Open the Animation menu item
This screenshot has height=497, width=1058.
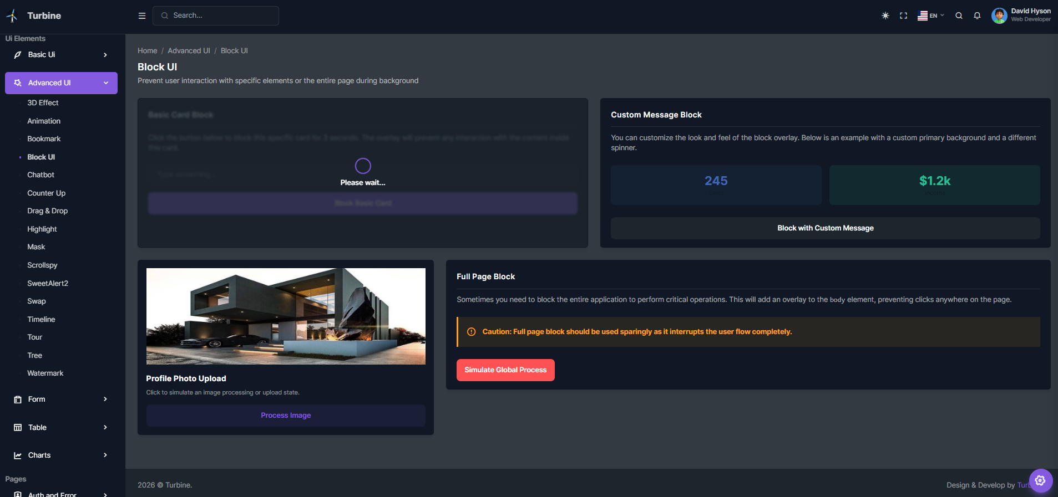click(x=44, y=121)
